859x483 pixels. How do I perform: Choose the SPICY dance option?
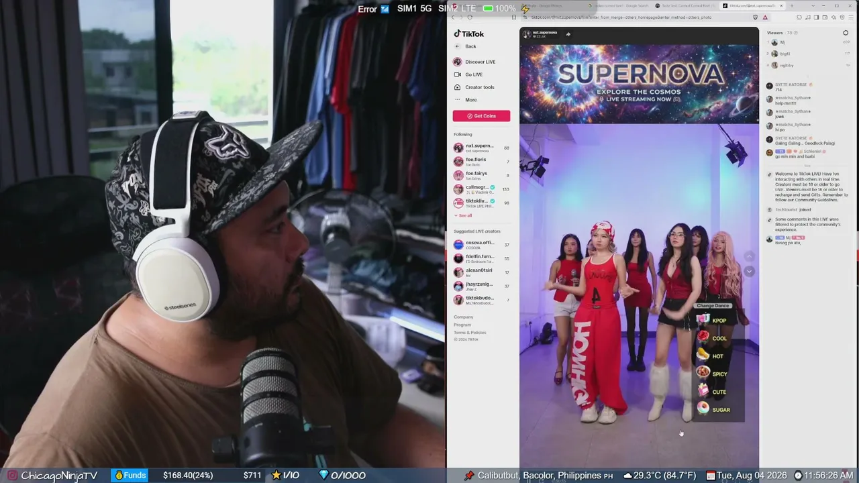point(712,374)
